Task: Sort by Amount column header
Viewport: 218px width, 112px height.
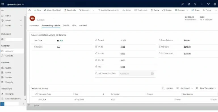Action: pos(150,94)
